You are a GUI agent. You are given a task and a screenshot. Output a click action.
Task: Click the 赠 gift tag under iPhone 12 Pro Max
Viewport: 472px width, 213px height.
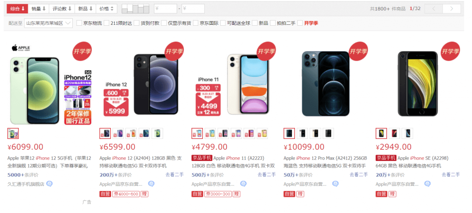pos(300,194)
